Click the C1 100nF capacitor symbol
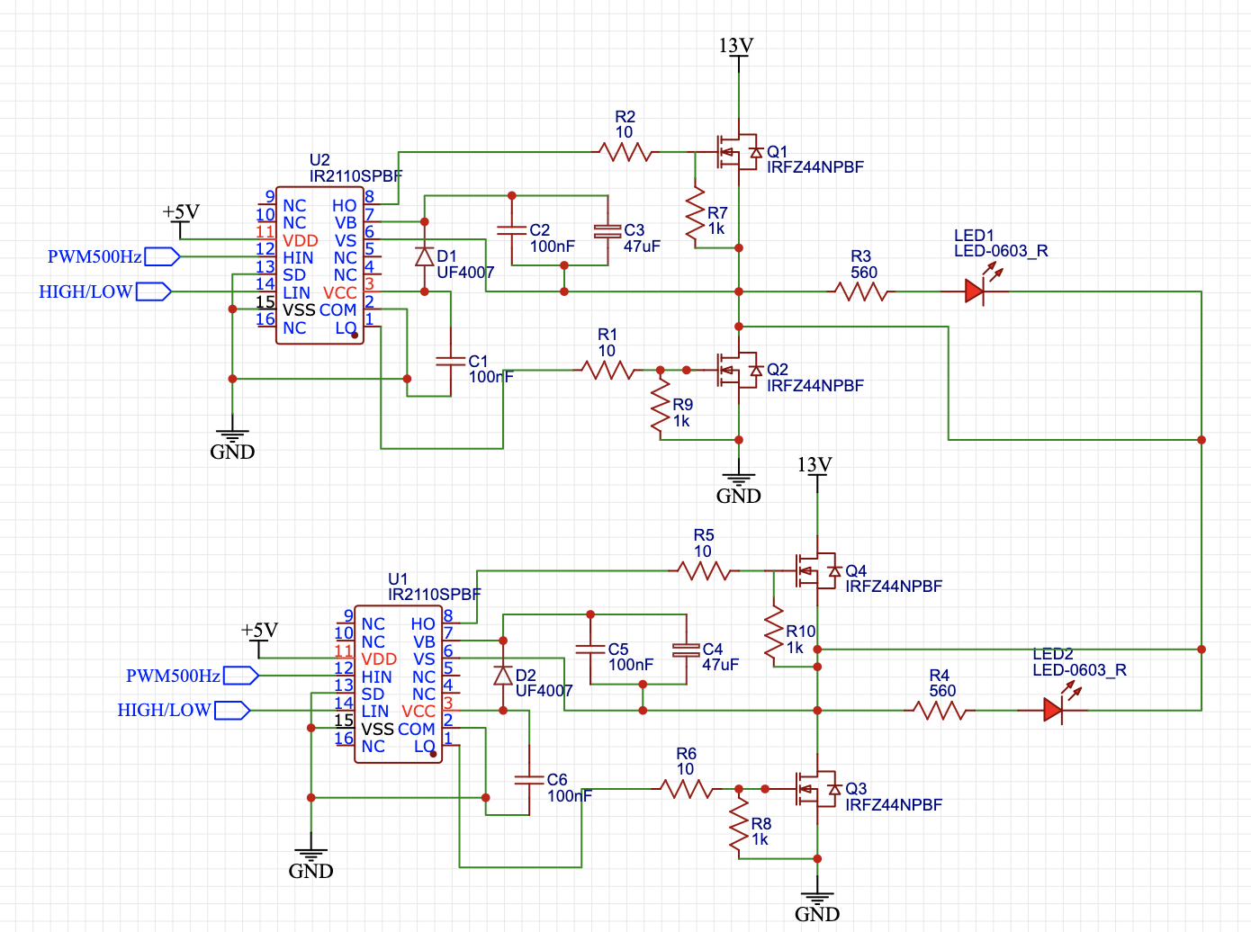The width and height of the screenshot is (1251, 932). click(450, 361)
